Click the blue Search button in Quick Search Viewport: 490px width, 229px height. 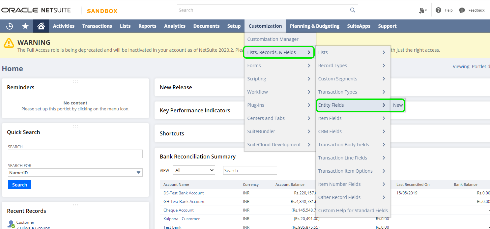pyautogui.click(x=19, y=185)
